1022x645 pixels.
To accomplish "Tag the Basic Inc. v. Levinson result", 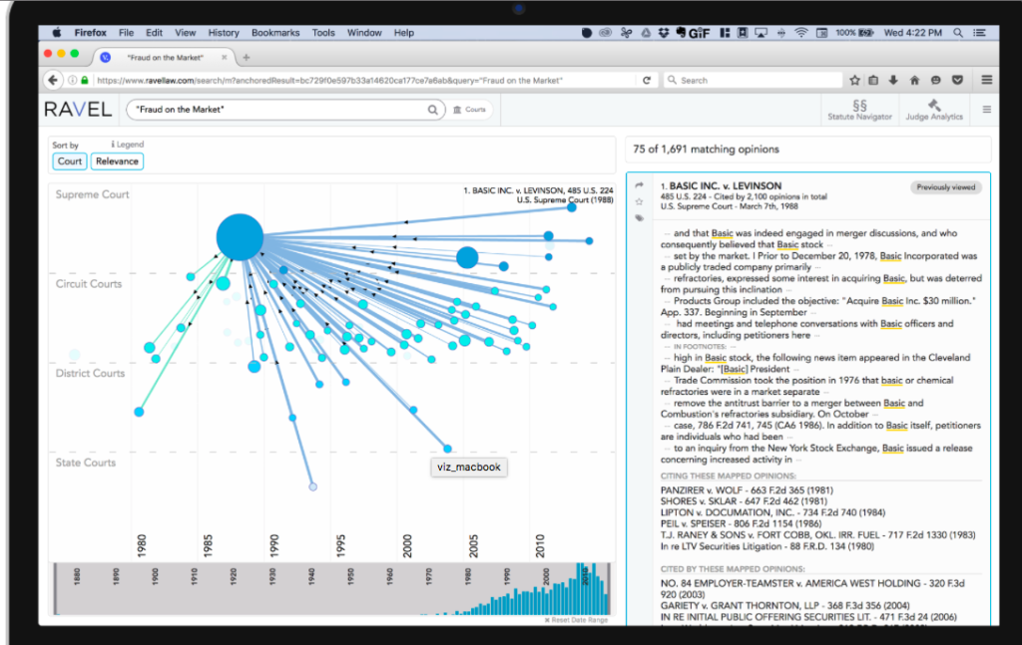I will [x=639, y=218].
